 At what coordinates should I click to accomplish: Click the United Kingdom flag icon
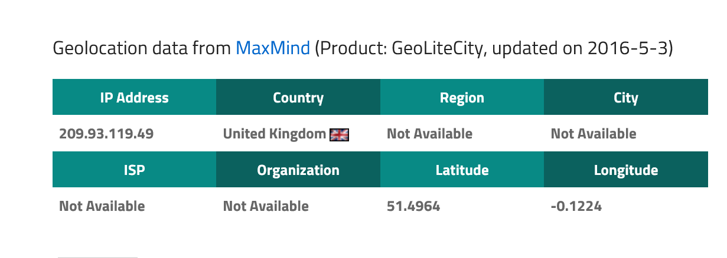pyautogui.click(x=339, y=135)
